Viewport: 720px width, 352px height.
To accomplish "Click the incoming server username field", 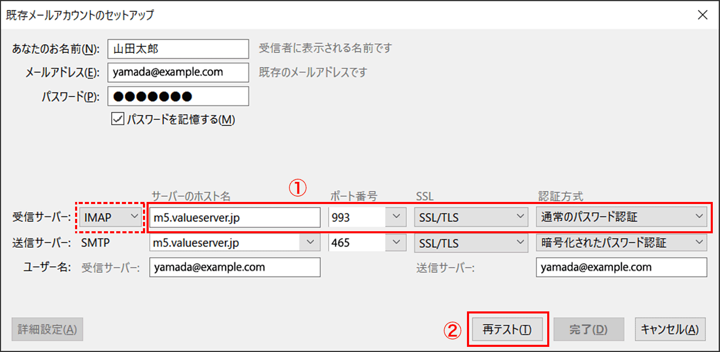I will pyautogui.click(x=235, y=267).
